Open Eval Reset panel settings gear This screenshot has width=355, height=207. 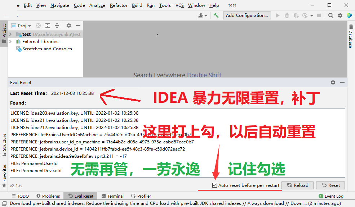click(x=333, y=82)
